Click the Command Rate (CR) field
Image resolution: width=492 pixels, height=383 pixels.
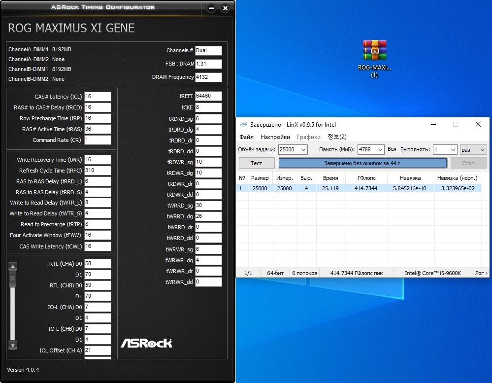[x=98, y=140]
